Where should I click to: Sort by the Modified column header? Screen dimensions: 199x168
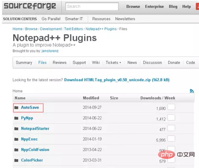pyautogui.click(x=91, y=98)
